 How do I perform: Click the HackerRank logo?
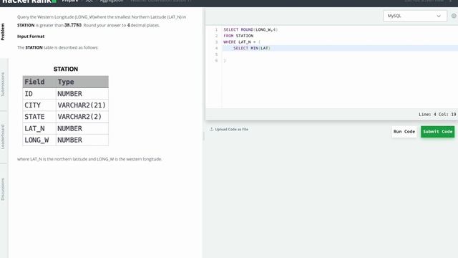coord(29,1)
